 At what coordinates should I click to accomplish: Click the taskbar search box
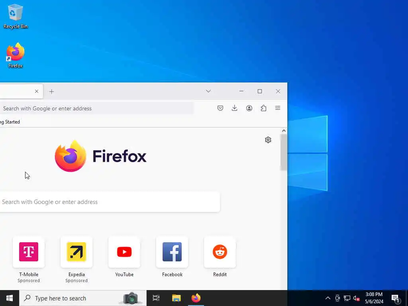tap(83, 298)
